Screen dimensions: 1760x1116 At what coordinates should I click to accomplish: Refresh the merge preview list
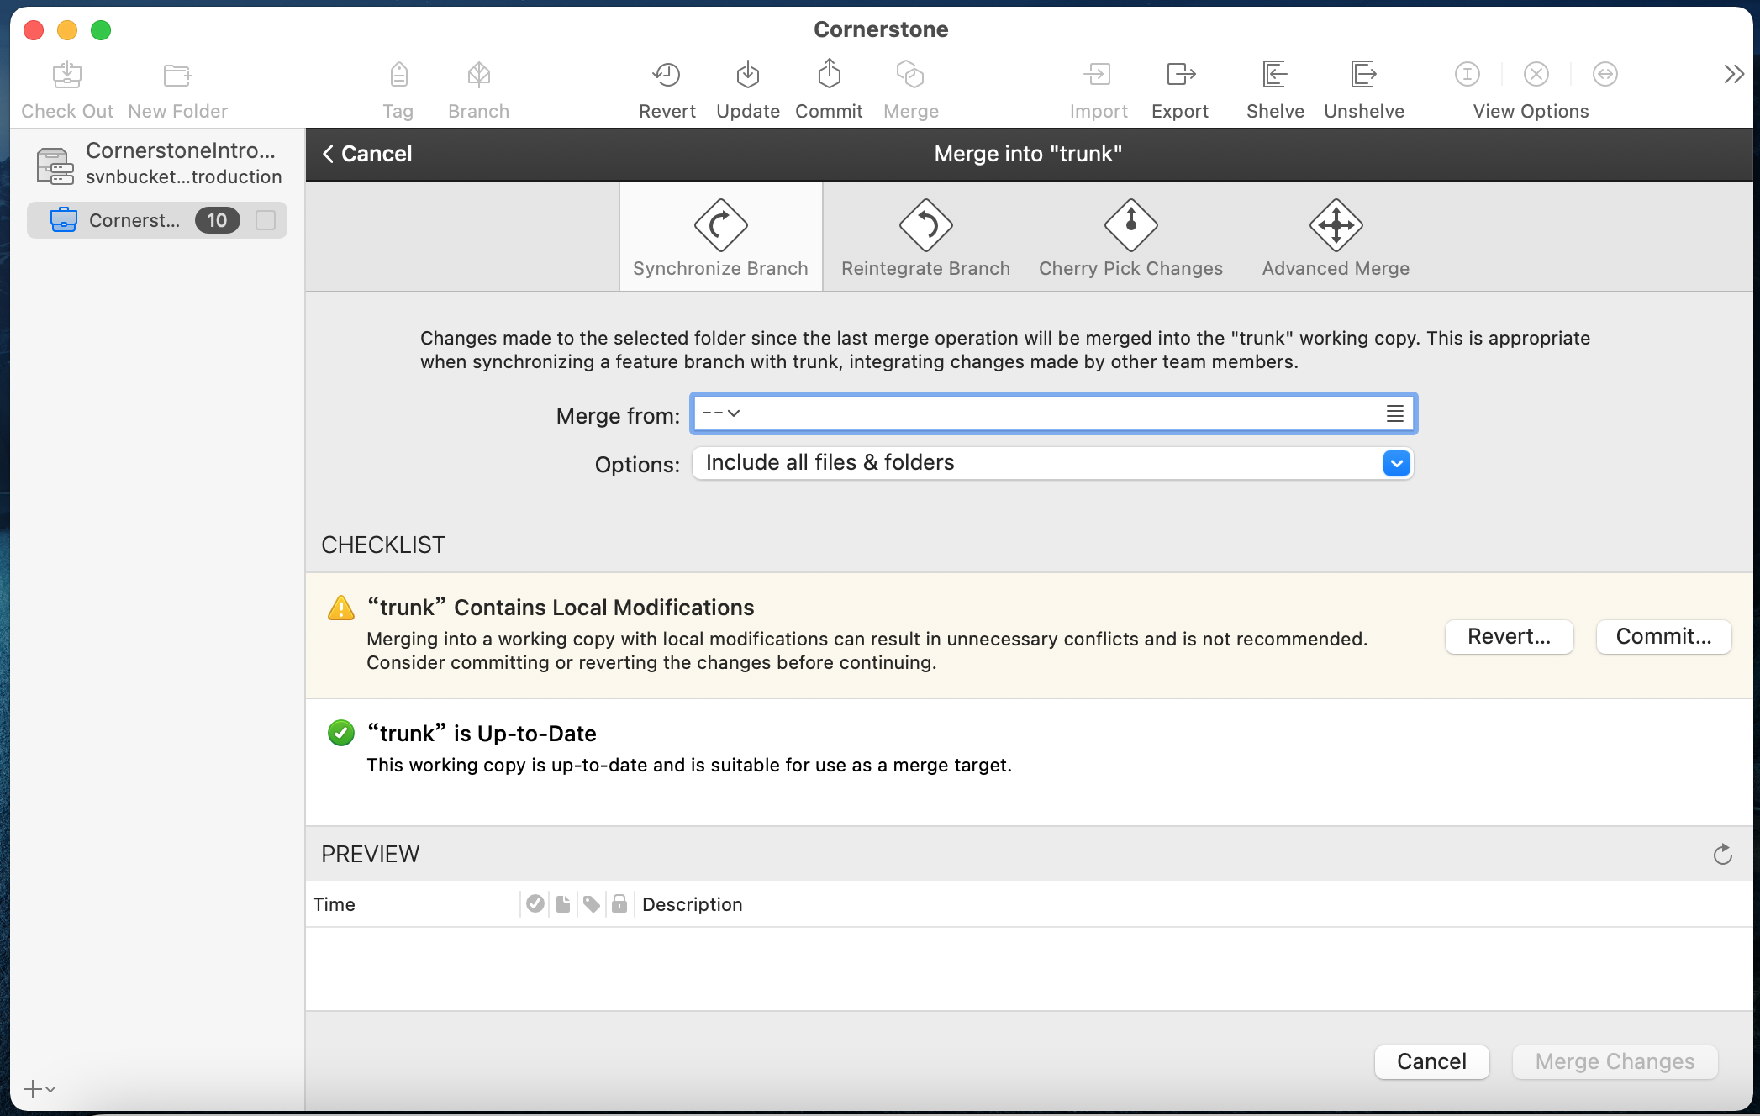[x=1722, y=855]
